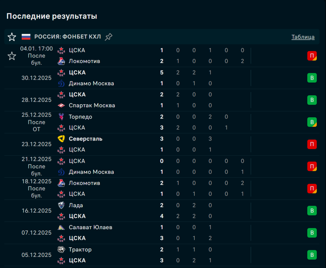The image size is (326, 268).
Task: Open the Таблица standings link
Action: click(303, 37)
